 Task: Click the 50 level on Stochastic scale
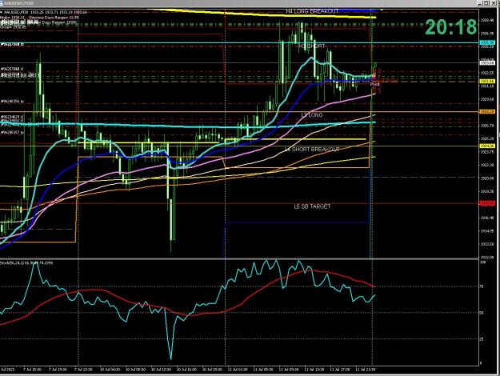[482, 313]
